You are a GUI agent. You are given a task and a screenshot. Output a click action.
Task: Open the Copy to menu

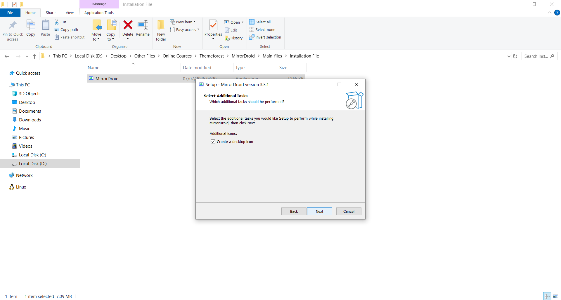[111, 30]
